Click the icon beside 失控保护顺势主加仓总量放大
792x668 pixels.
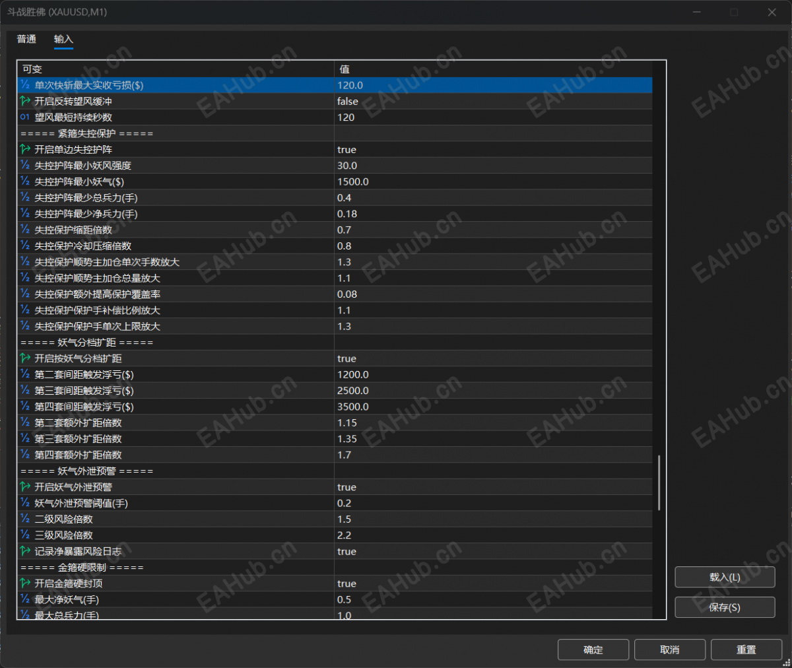click(x=25, y=278)
